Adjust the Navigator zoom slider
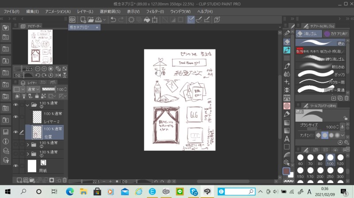The height and width of the screenshot is (198, 354). tap(23, 69)
